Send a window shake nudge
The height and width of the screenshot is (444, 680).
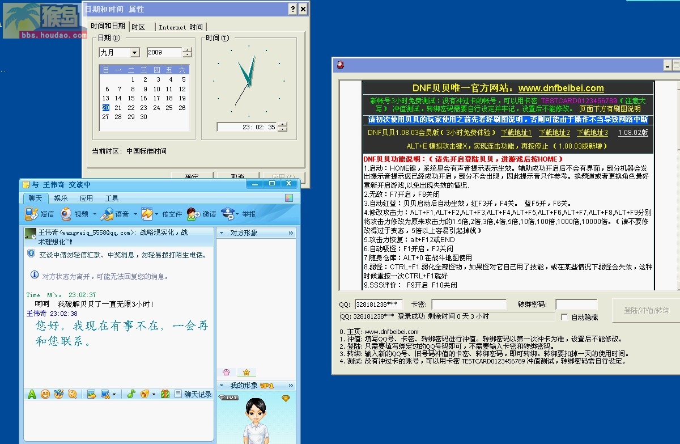point(73,394)
